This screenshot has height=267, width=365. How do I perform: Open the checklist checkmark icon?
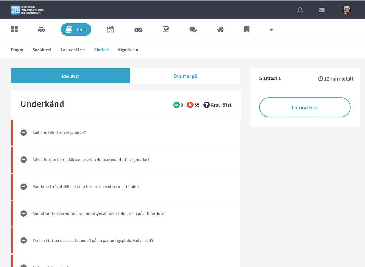pyautogui.click(x=166, y=29)
